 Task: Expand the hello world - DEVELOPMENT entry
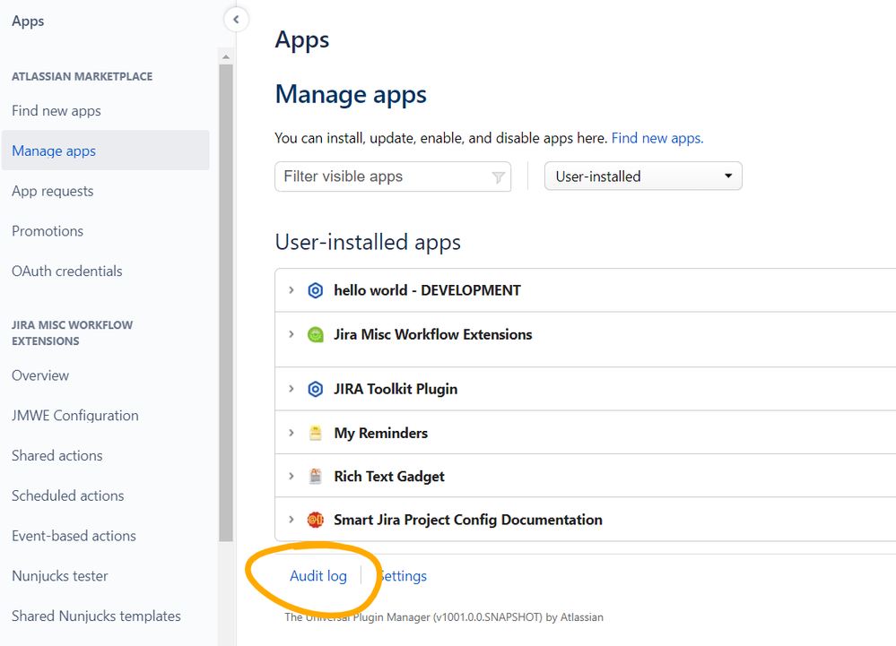(291, 289)
